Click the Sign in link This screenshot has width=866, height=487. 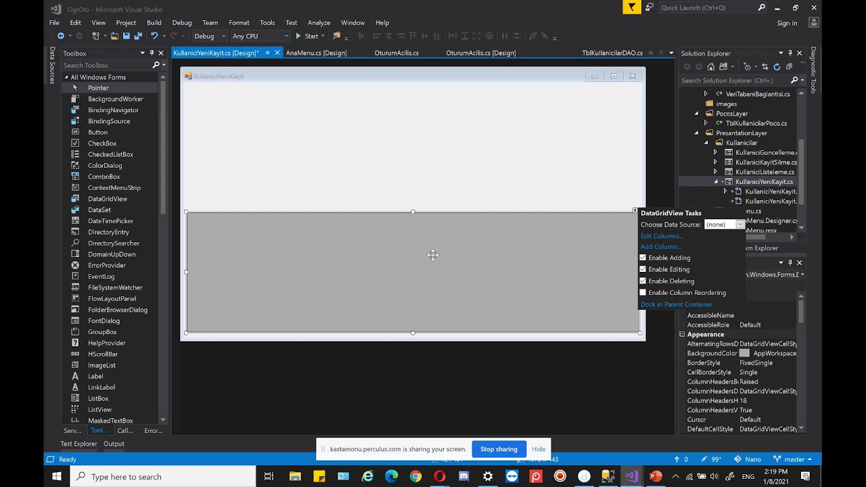[787, 23]
